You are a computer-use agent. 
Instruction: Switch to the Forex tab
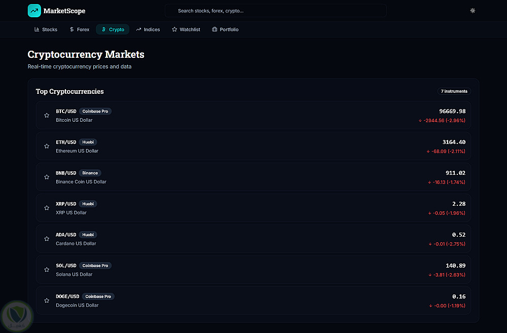80,29
